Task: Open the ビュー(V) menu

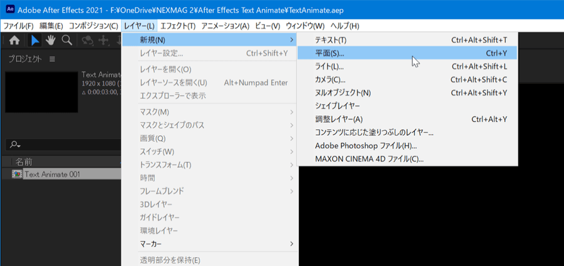Action: [268, 26]
